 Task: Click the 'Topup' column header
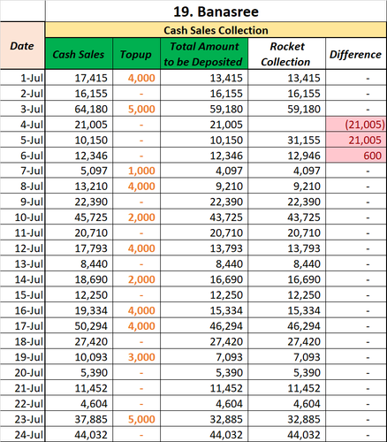(x=136, y=54)
